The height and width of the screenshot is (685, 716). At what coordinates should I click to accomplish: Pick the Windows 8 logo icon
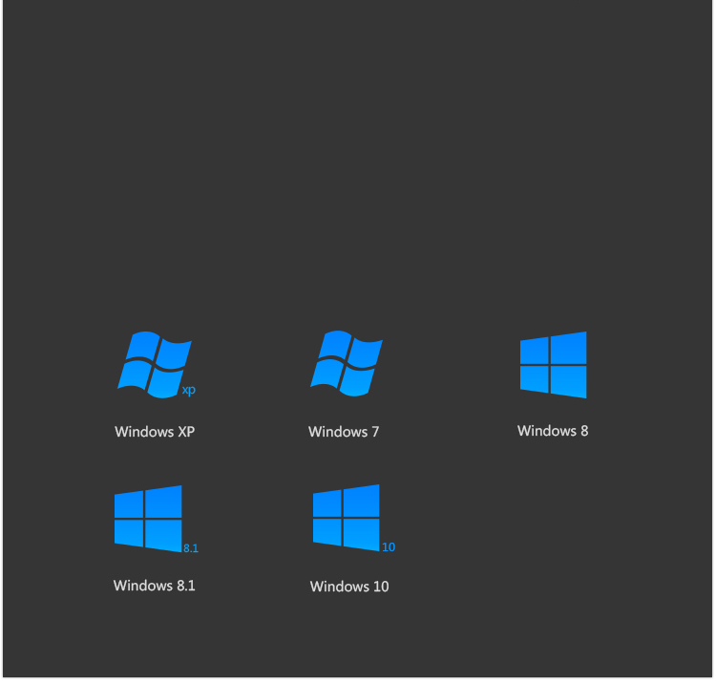pos(553,365)
